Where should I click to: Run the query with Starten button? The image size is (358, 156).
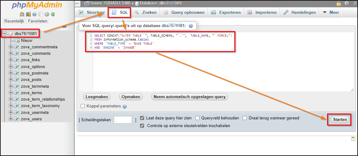[340, 119]
